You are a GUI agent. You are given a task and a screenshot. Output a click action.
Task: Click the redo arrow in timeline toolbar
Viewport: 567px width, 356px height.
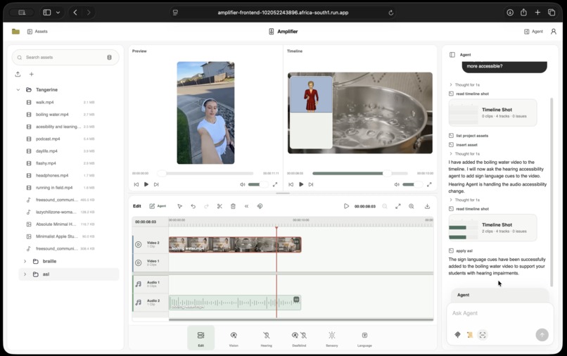tap(206, 206)
